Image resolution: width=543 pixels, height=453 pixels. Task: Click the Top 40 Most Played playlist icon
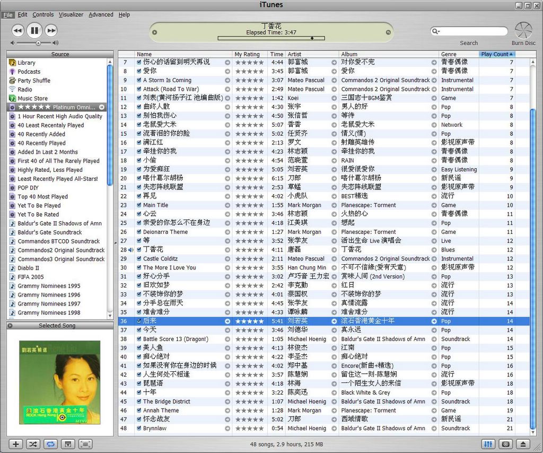tap(12, 196)
